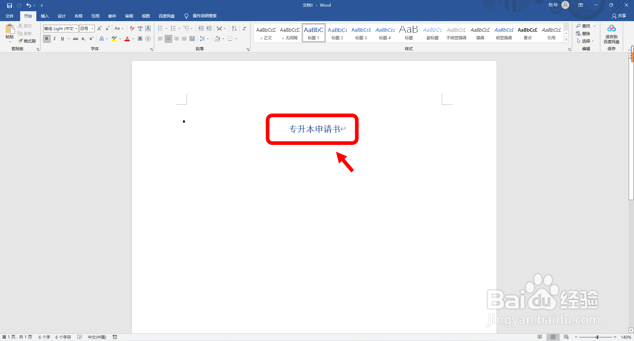The image size is (634, 341).
Task: Click the macro recording icon in status bar
Action: (115, 337)
